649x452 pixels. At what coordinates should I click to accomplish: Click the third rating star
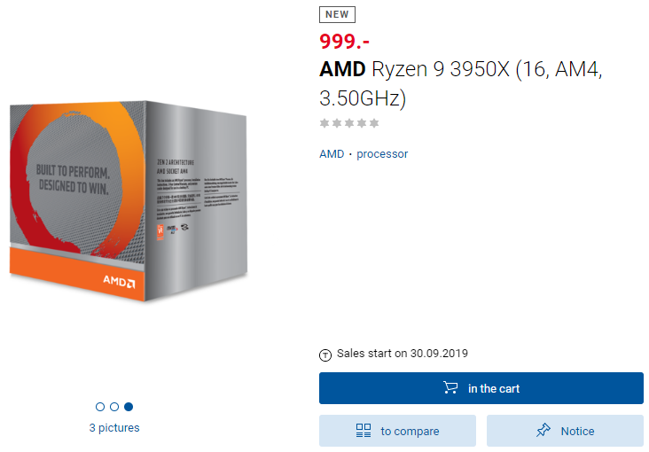[x=349, y=123]
